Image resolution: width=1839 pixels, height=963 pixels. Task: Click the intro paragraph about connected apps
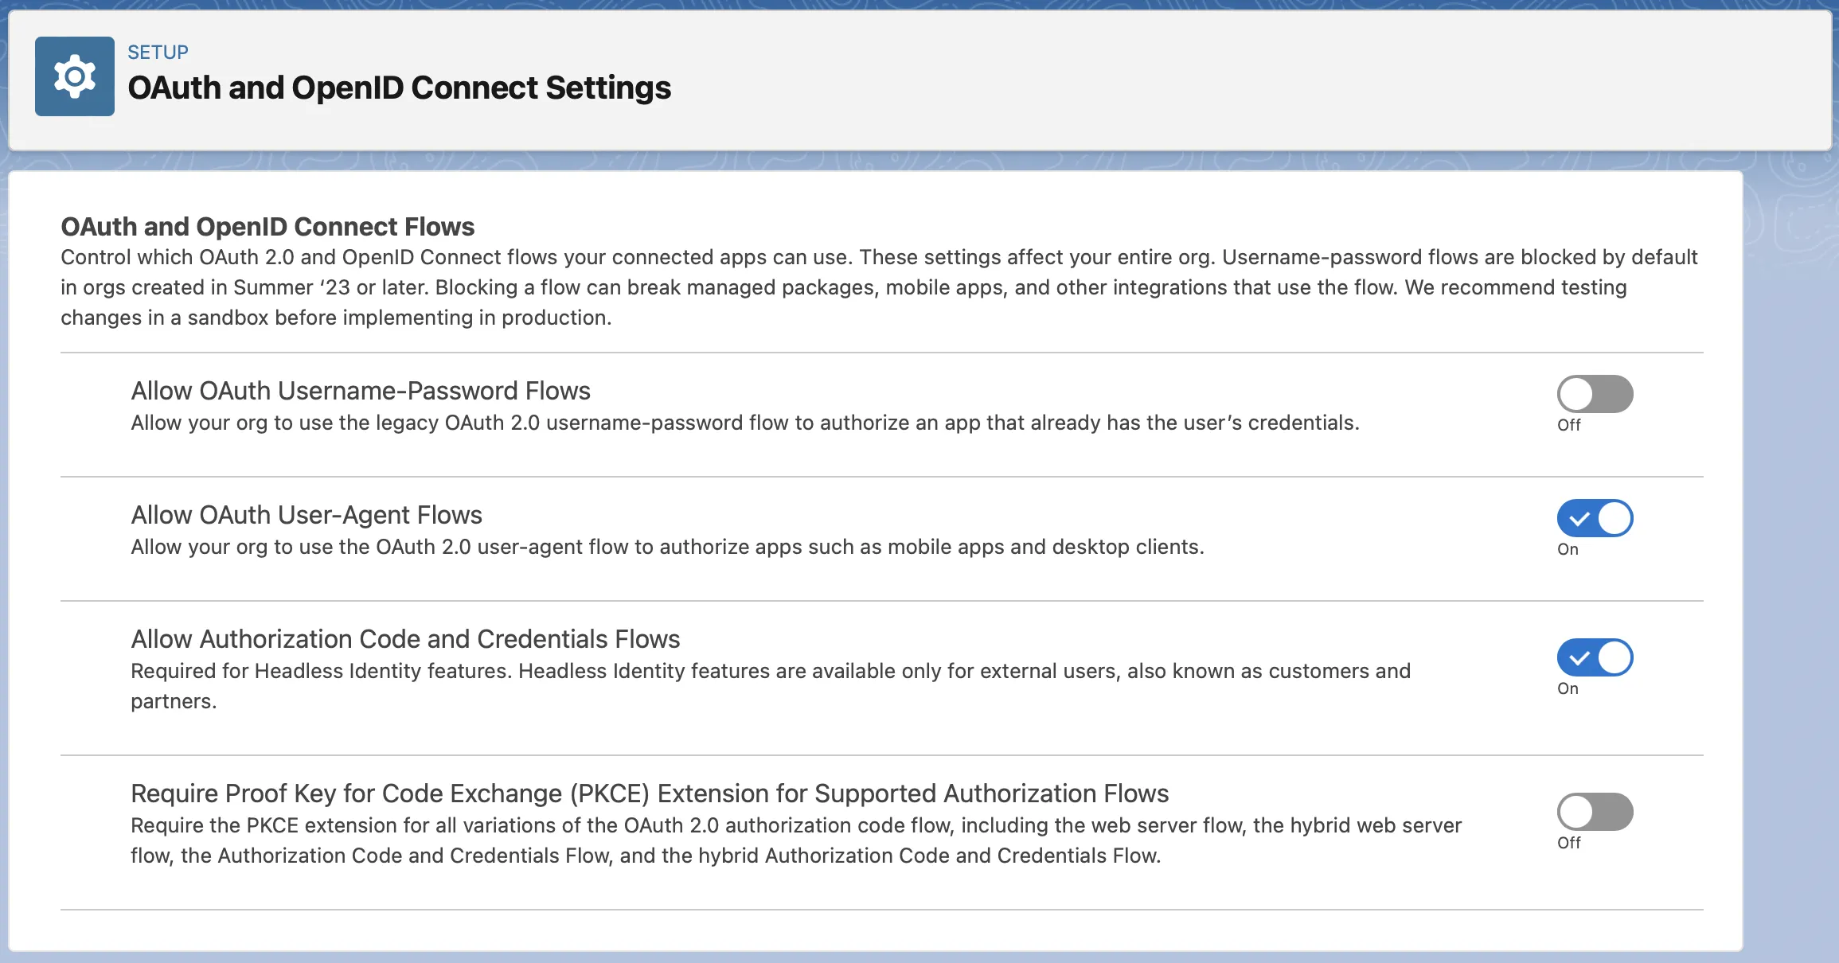pos(879,287)
